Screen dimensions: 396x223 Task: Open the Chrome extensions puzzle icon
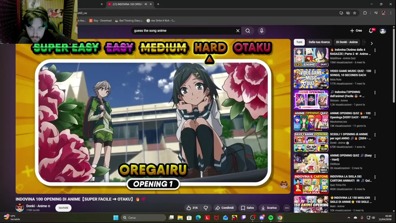(365, 13)
